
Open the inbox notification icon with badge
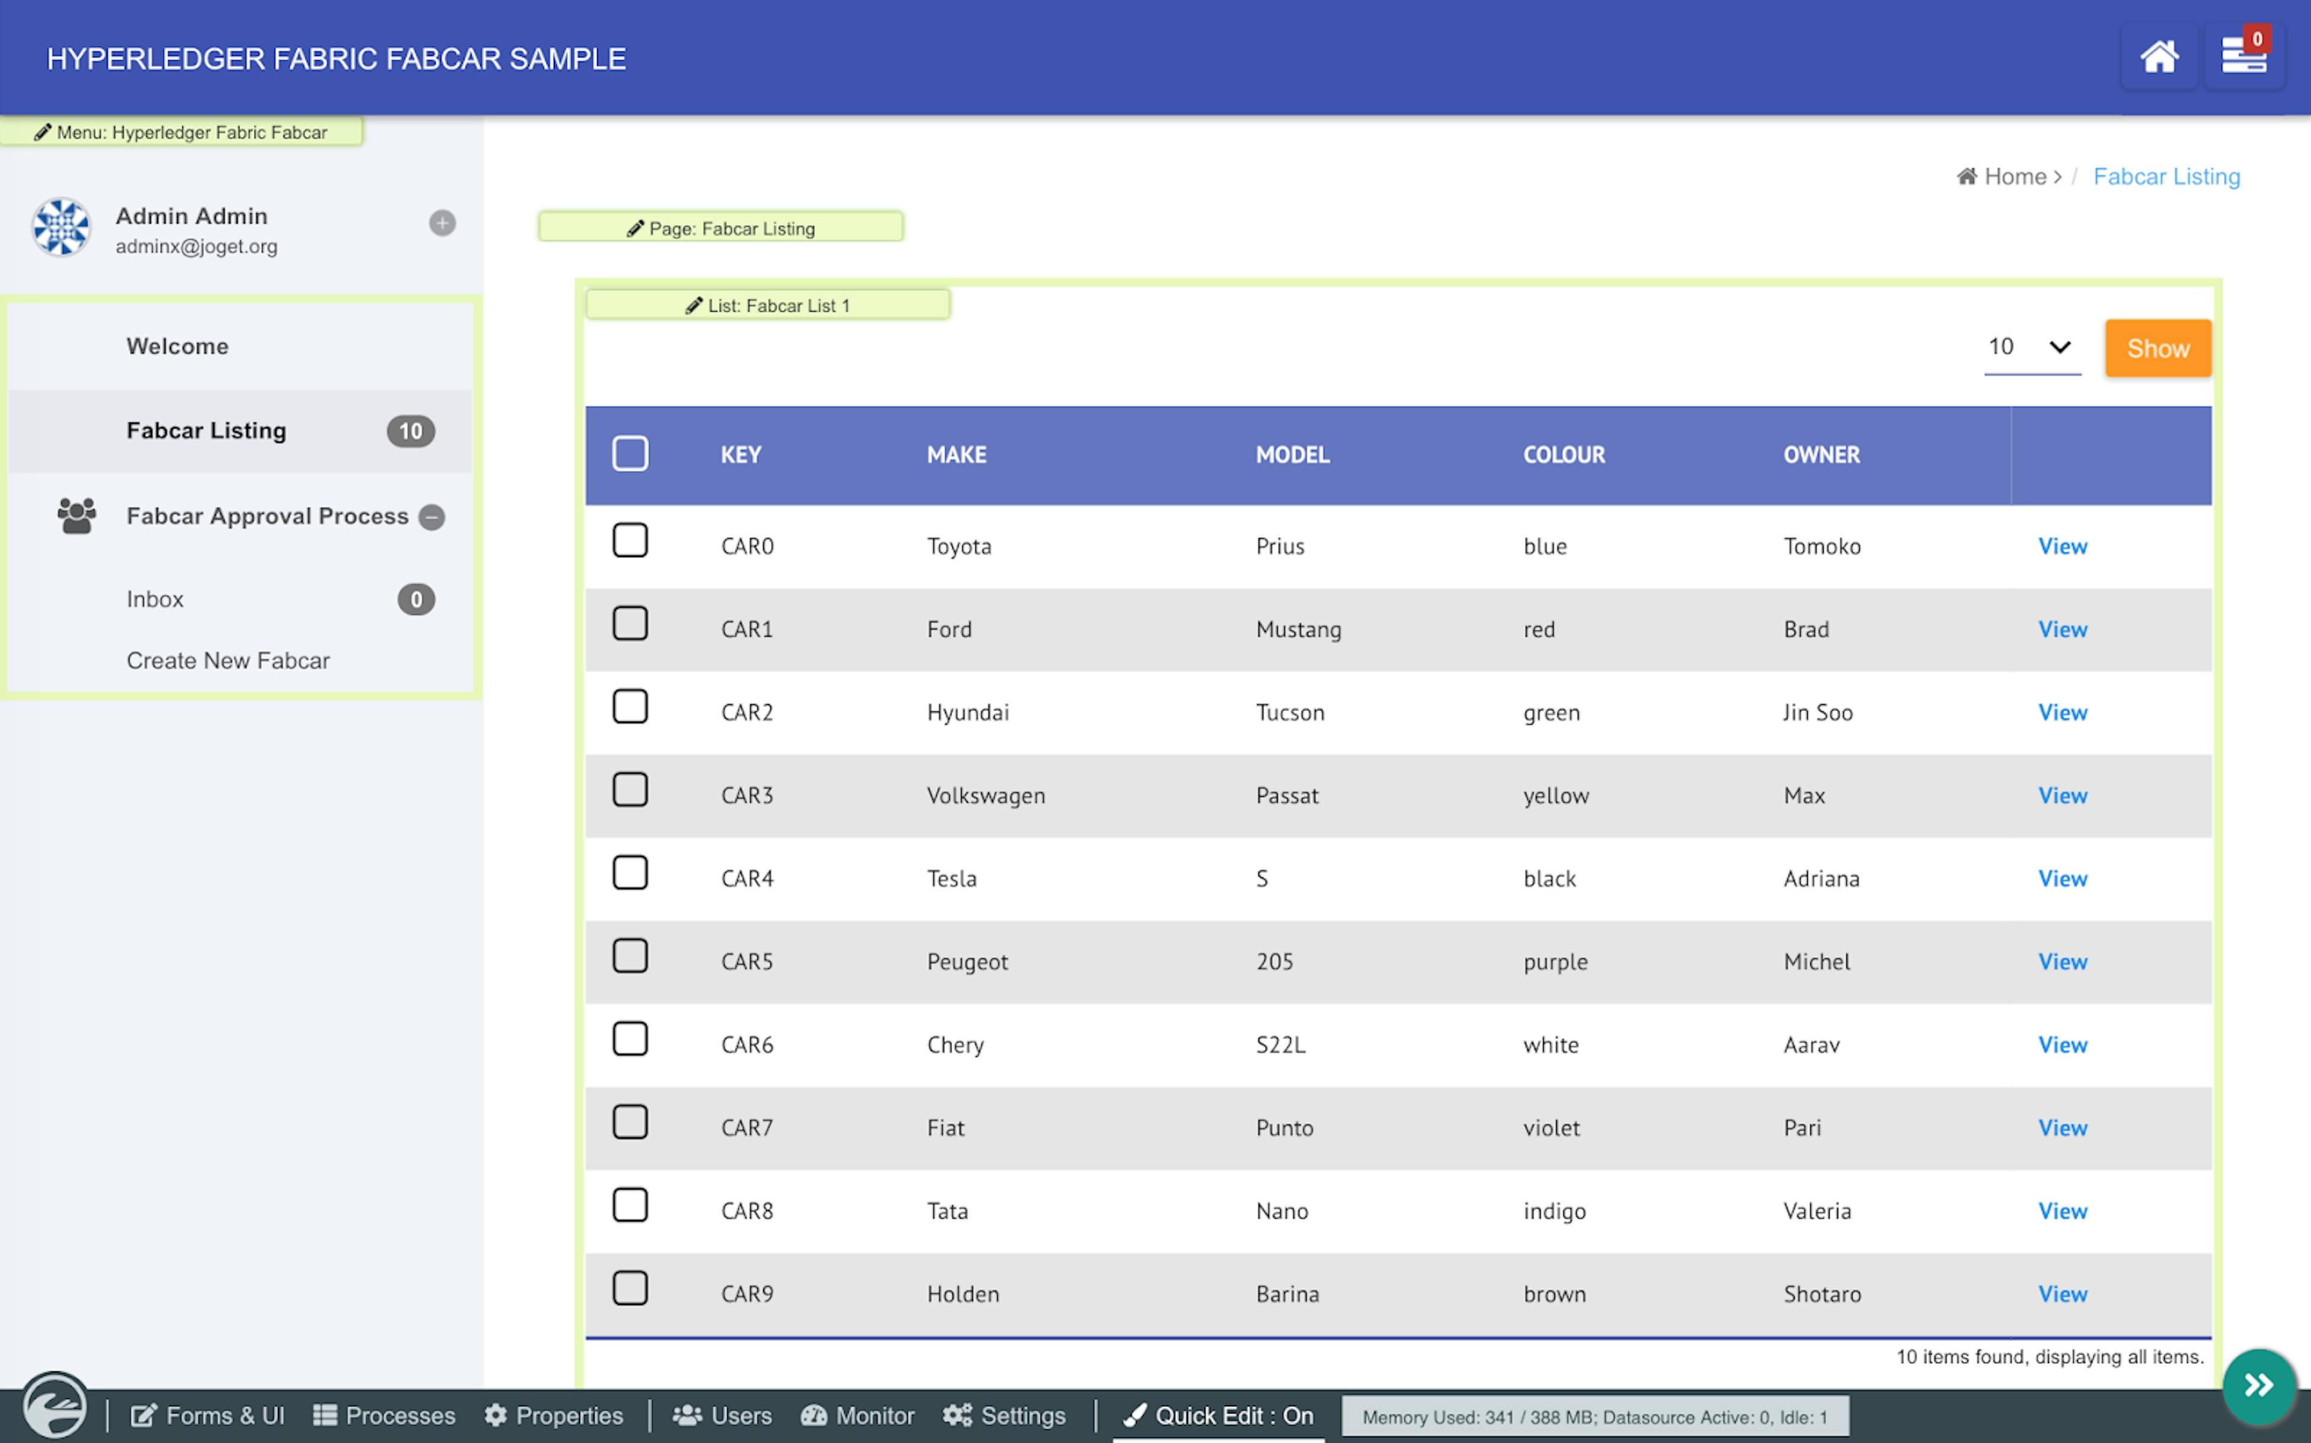coord(2243,57)
